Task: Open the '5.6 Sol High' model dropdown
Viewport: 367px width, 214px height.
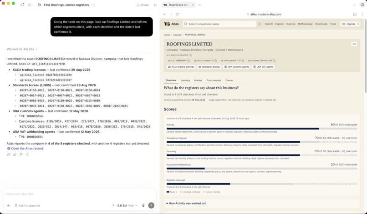Action: (127, 205)
